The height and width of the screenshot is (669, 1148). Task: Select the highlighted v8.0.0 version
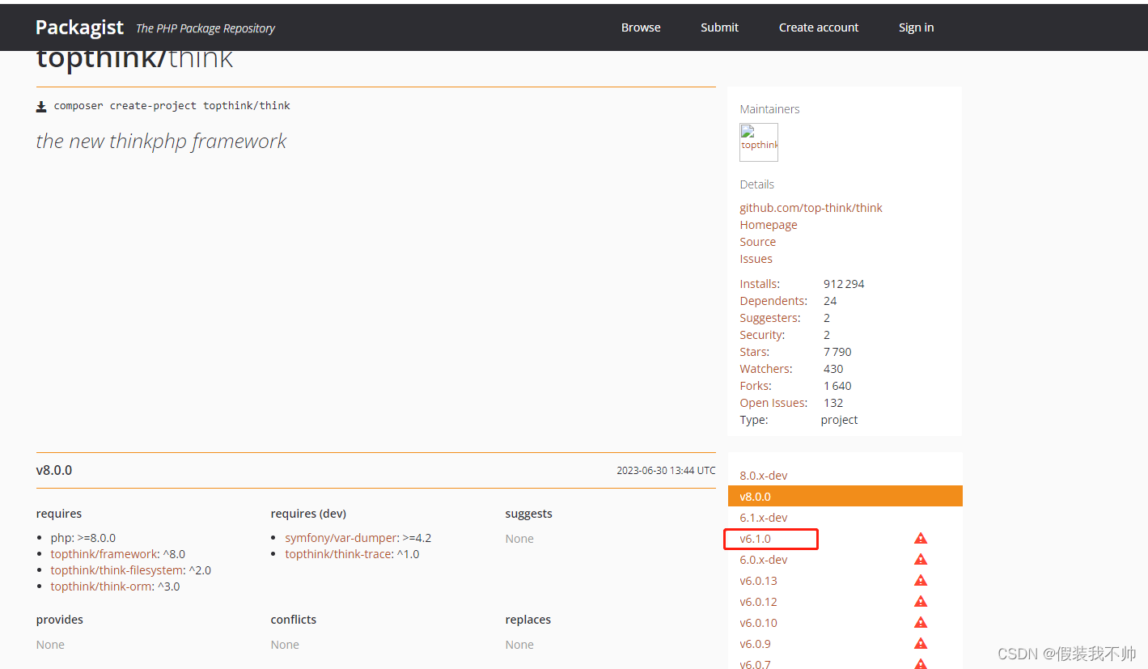pos(845,497)
